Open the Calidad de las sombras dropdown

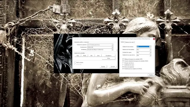[144, 47]
